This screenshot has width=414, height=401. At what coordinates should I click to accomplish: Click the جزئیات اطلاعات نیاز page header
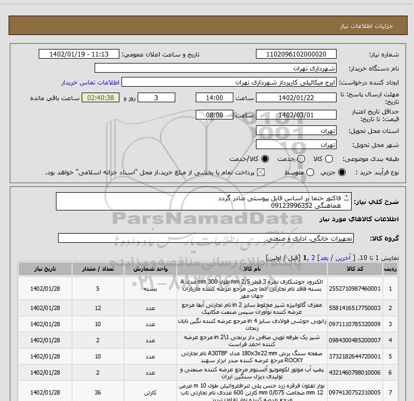pyautogui.click(x=367, y=26)
